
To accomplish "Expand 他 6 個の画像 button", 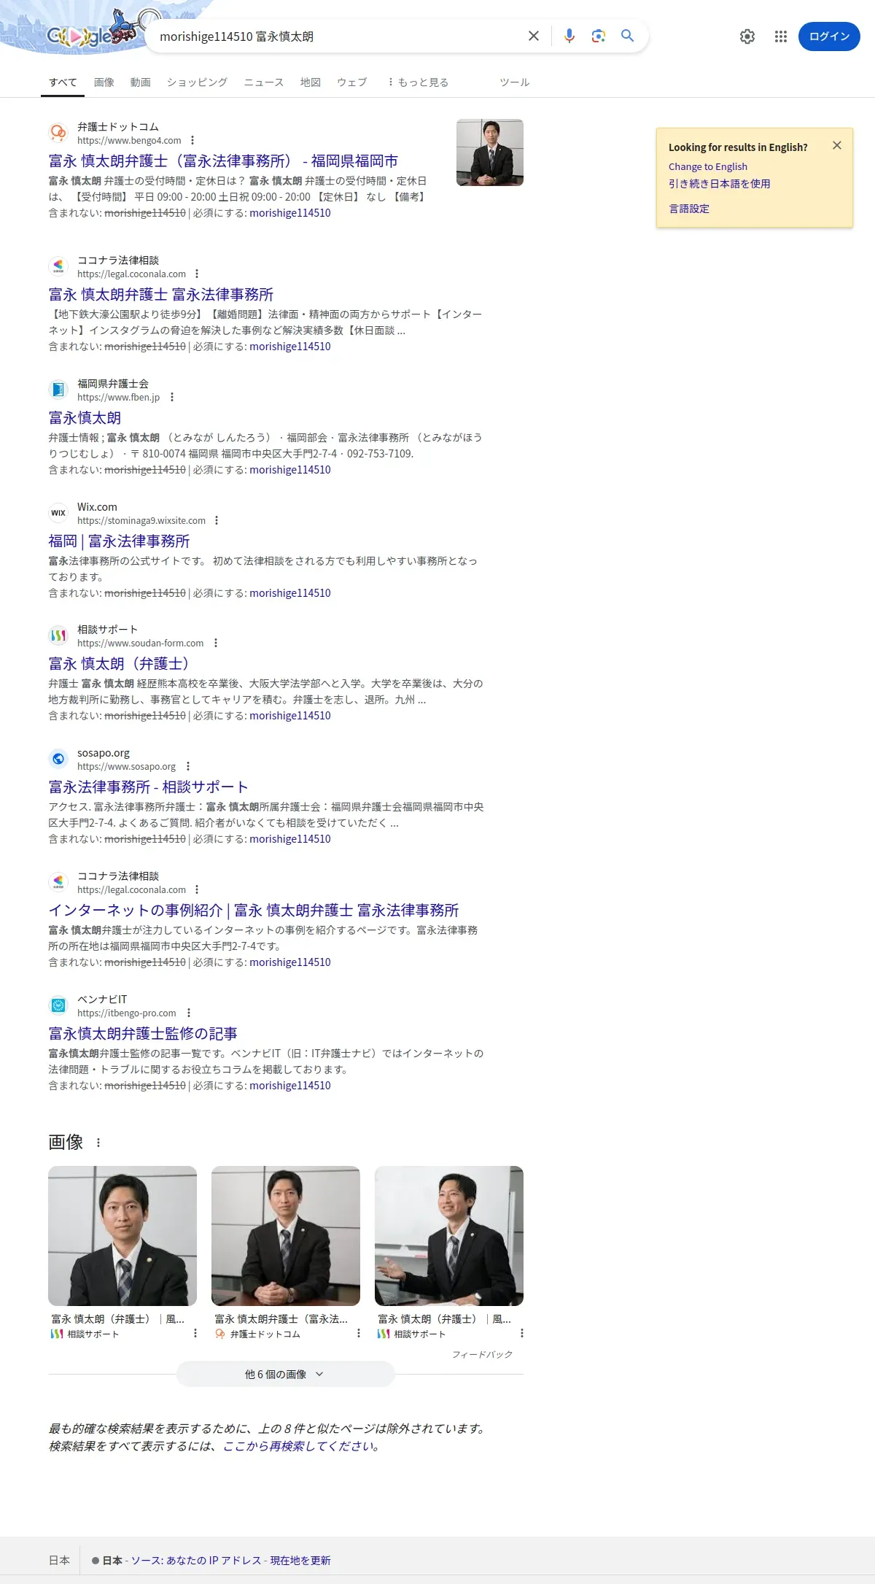I will [x=285, y=1374].
